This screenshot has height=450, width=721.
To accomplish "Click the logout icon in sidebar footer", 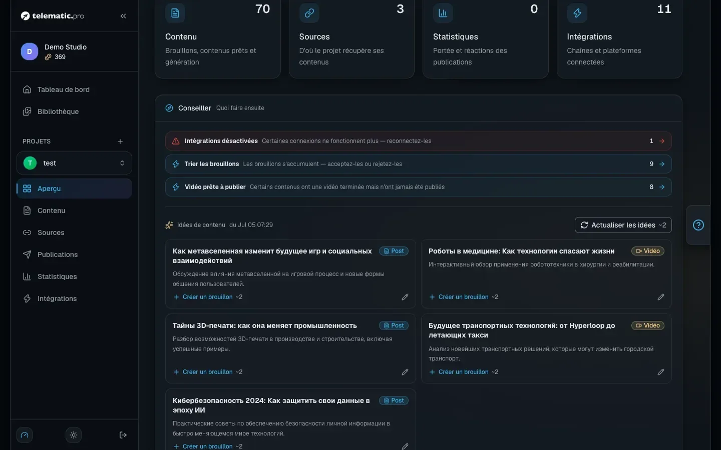I will (123, 435).
